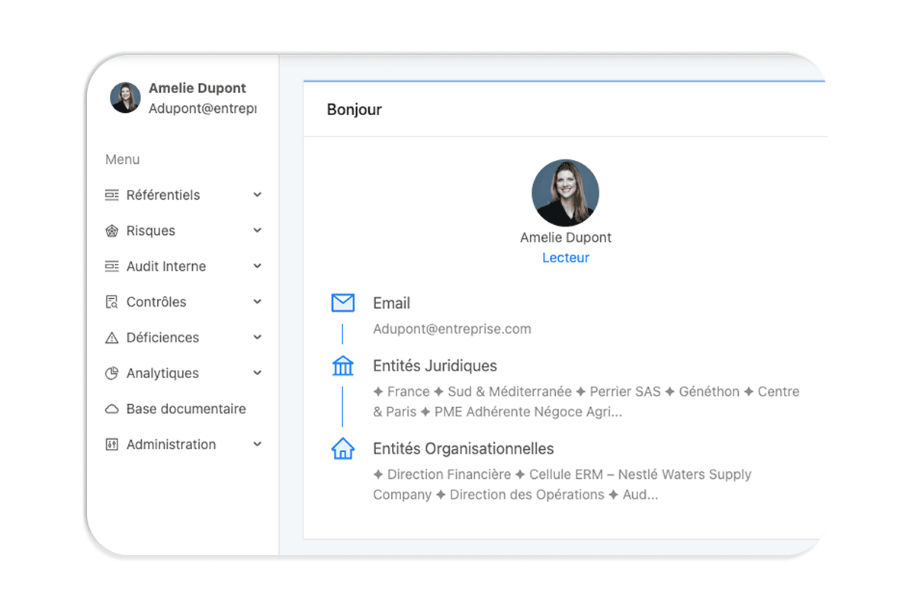This screenshot has height=610, width=915.
Task: Select Audit Interne in the sidebar menu
Action: pyautogui.click(x=166, y=267)
